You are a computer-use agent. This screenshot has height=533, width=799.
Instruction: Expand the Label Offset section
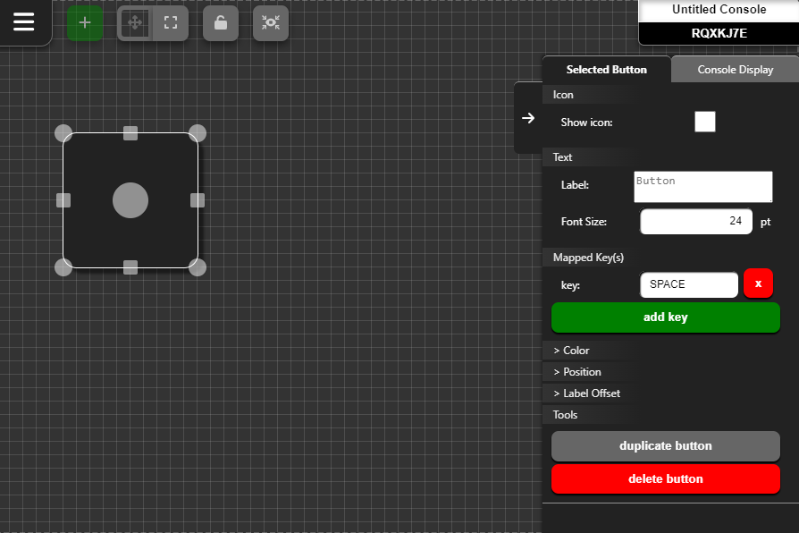tap(586, 393)
